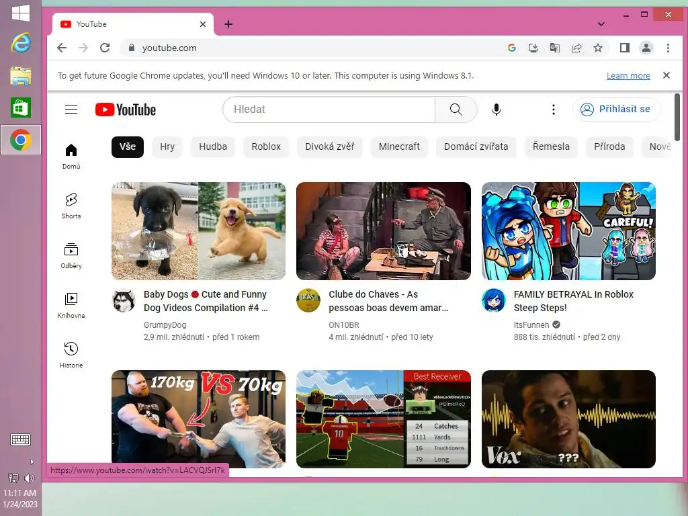
Task: Open Chrome side panel icon
Action: [x=625, y=48]
